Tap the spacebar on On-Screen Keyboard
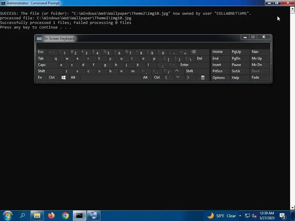Screen dimensions: 295x221 111,77
